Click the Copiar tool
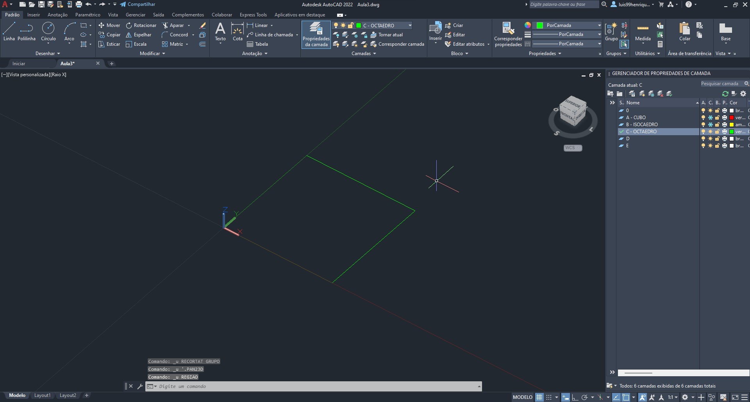The width and height of the screenshot is (750, 402). (109, 34)
